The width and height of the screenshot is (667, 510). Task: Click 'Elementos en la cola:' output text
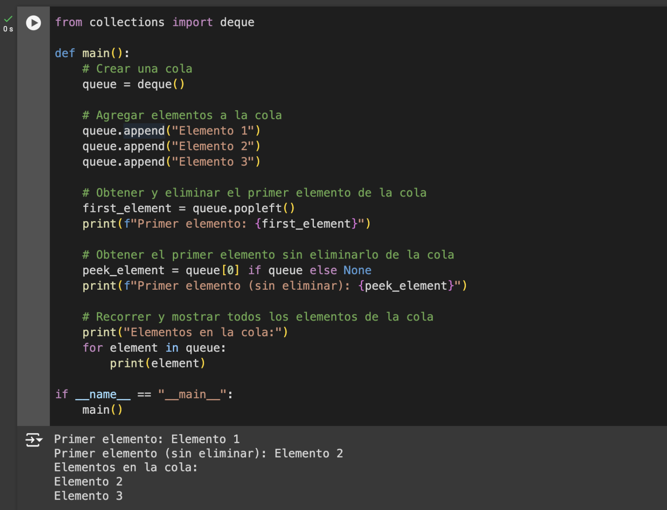(x=125, y=467)
